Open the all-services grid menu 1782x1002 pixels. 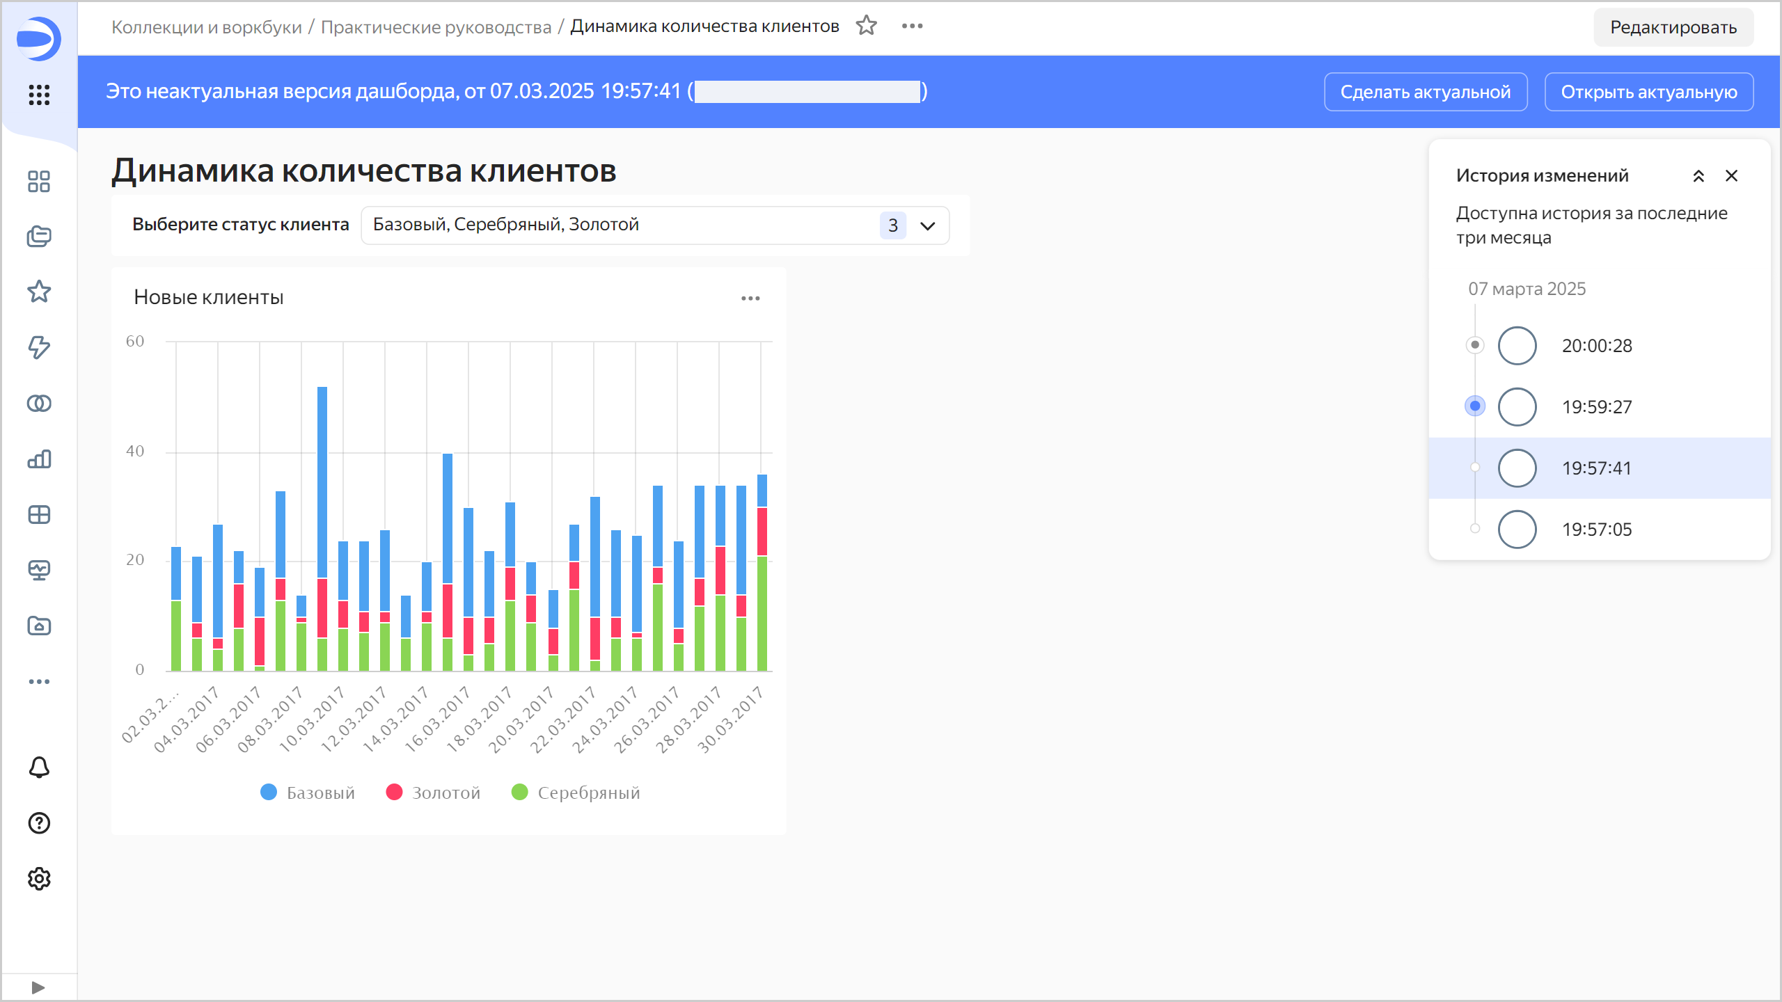39,95
